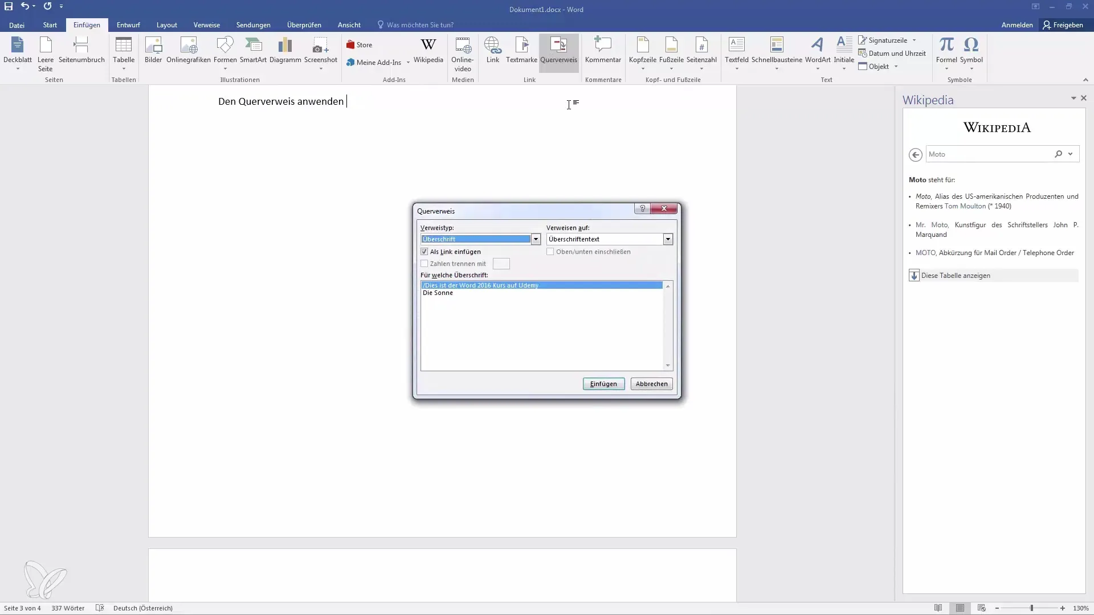
Task: Toggle Zahlen trennen mit checkbox
Action: [424, 264]
